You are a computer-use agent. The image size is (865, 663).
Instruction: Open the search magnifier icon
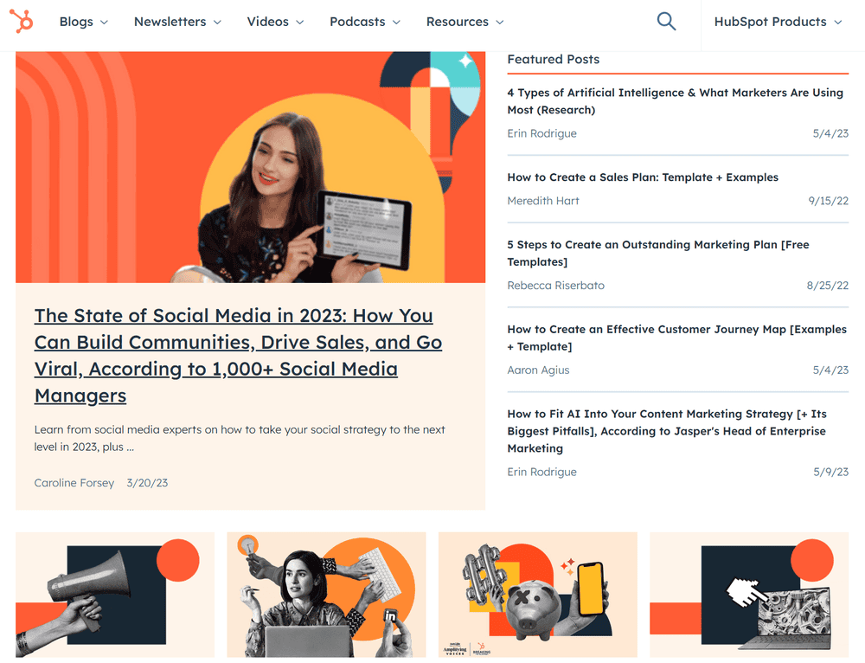[x=666, y=22]
